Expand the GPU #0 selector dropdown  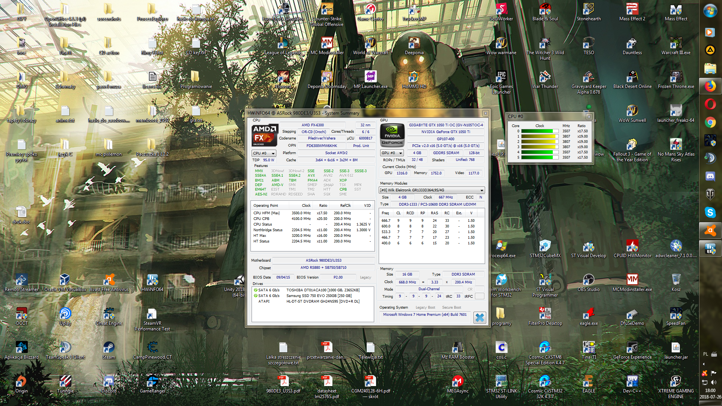point(392,153)
